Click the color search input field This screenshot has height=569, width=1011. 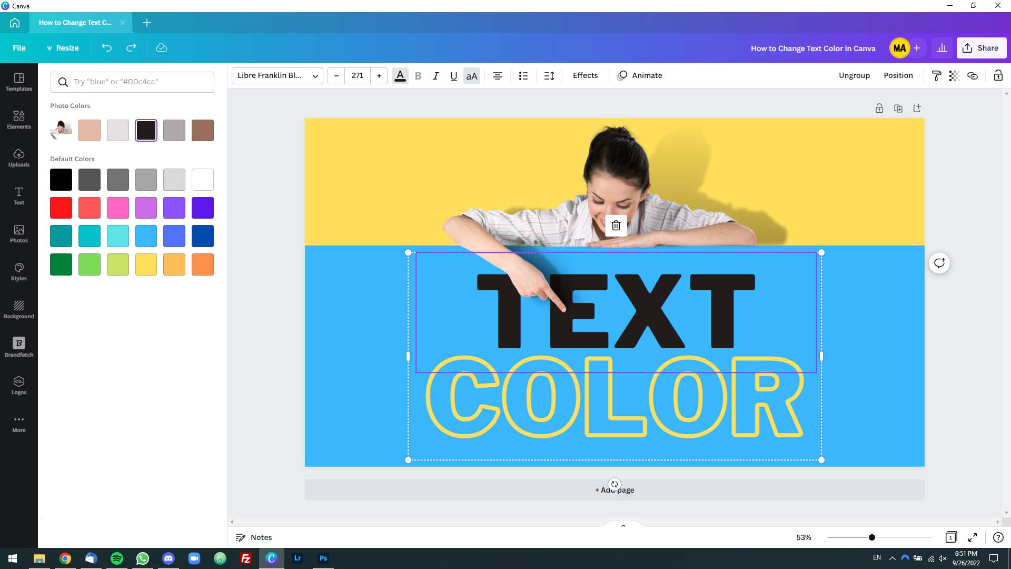(132, 82)
